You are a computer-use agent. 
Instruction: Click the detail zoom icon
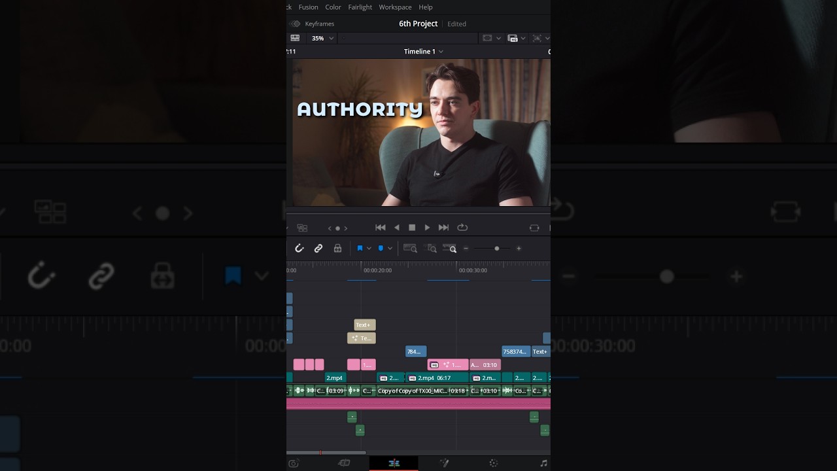click(x=431, y=249)
